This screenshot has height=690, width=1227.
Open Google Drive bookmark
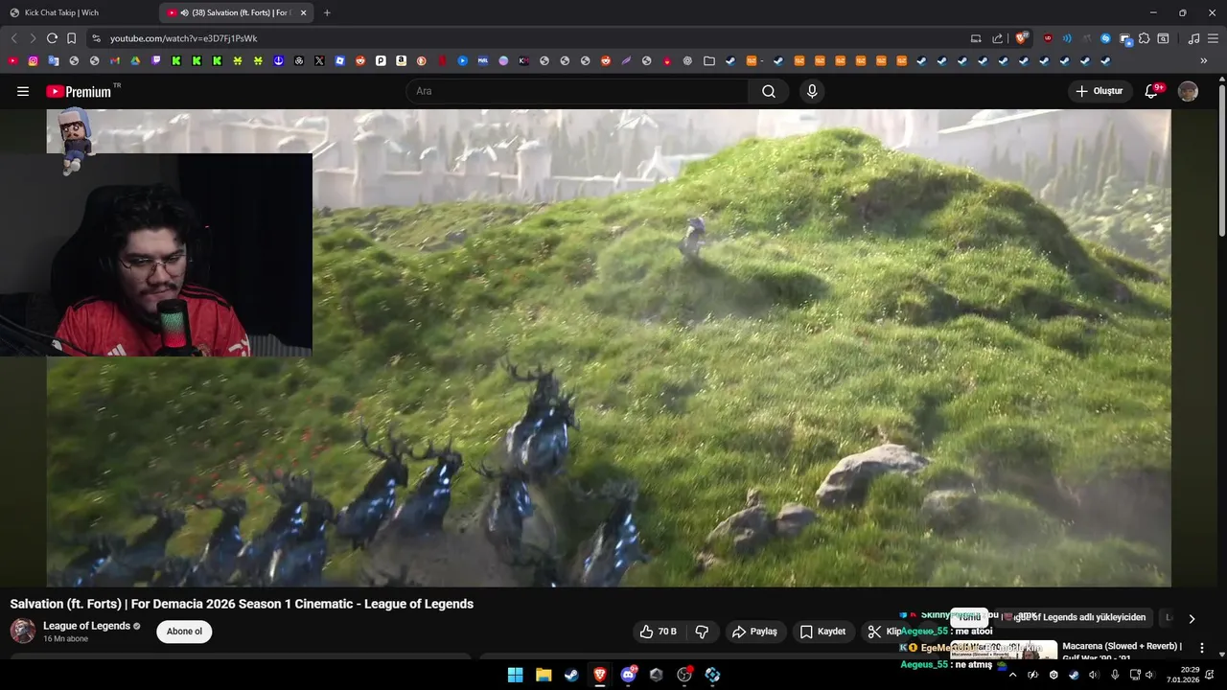point(135,60)
